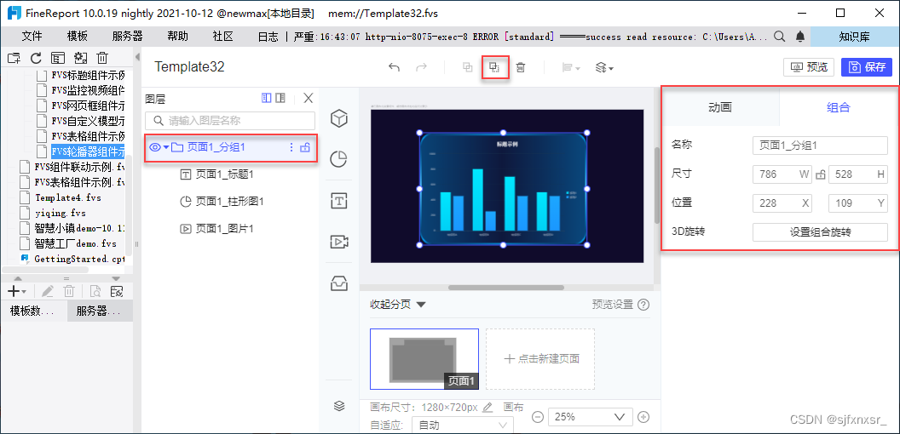Click the zoom in plus circle
The height and width of the screenshot is (434, 900).
tap(643, 417)
